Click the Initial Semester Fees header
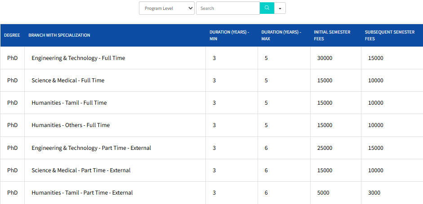423x204 pixels. (x=332, y=35)
